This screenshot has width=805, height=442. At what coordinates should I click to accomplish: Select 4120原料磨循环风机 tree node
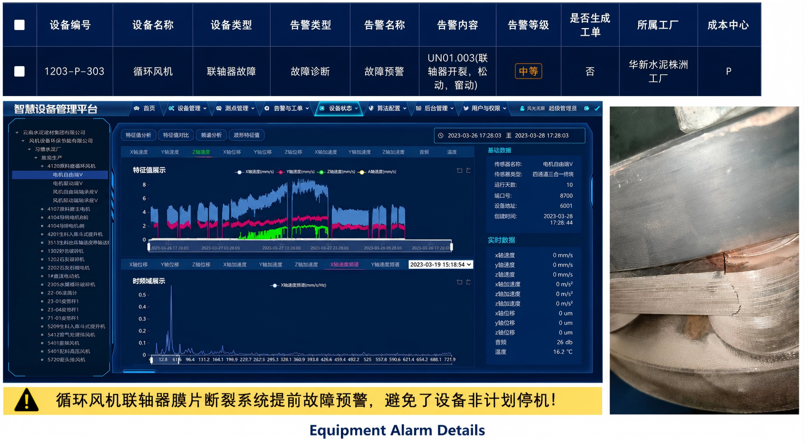71,167
